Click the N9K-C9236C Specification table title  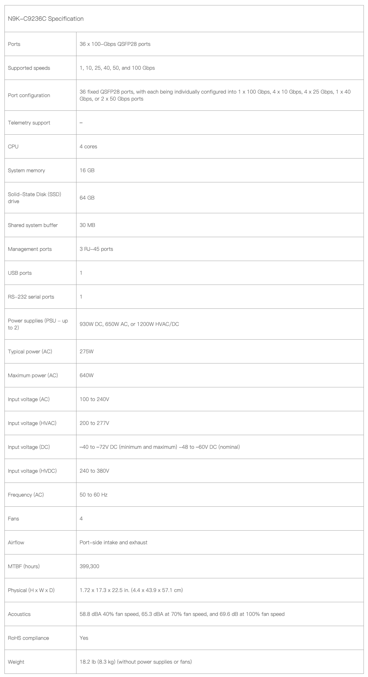pos(46,19)
